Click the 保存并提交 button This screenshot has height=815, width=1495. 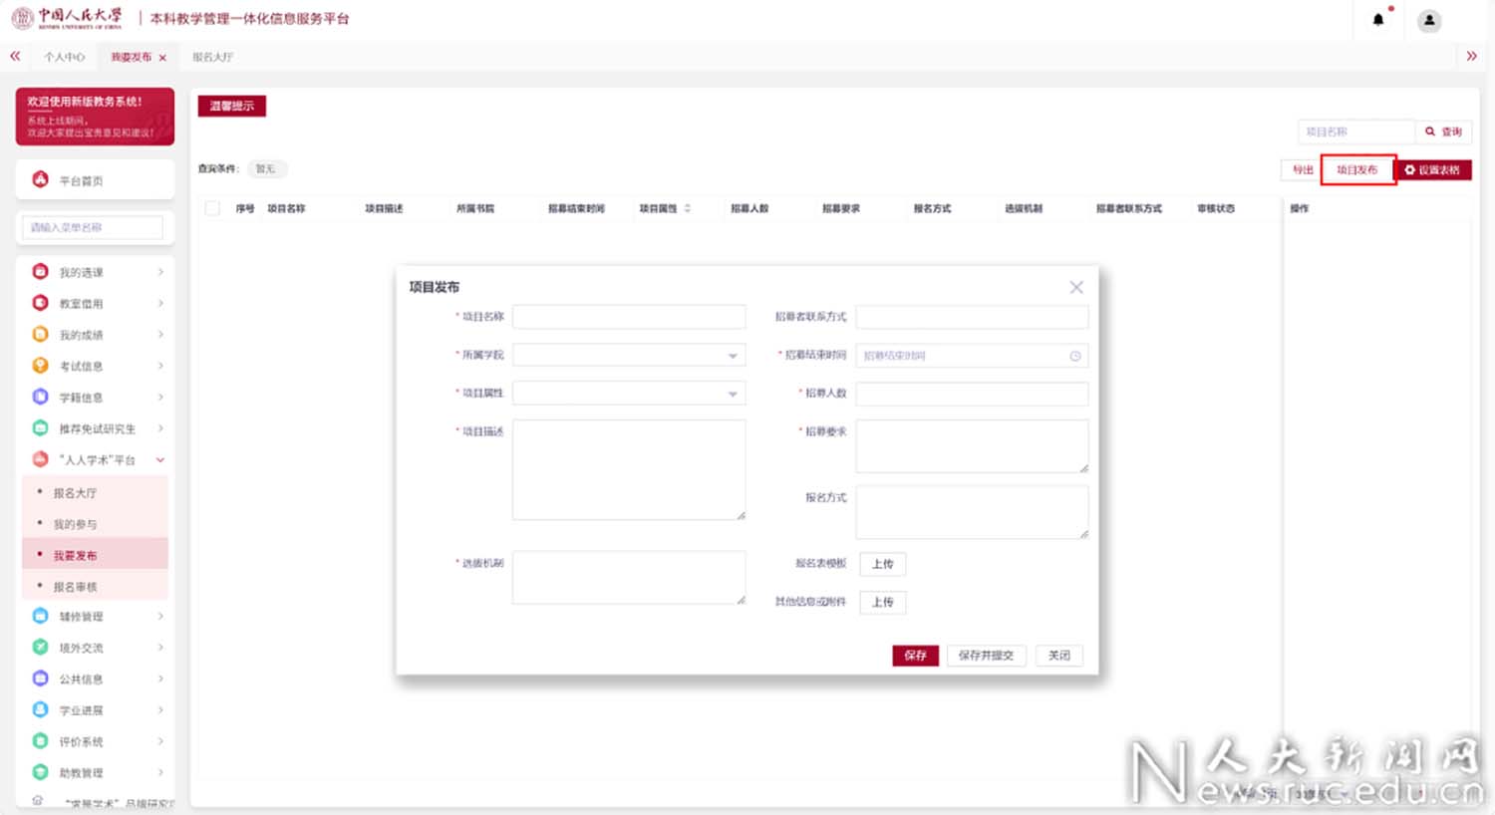pyautogui.click(x=986, y=656)
